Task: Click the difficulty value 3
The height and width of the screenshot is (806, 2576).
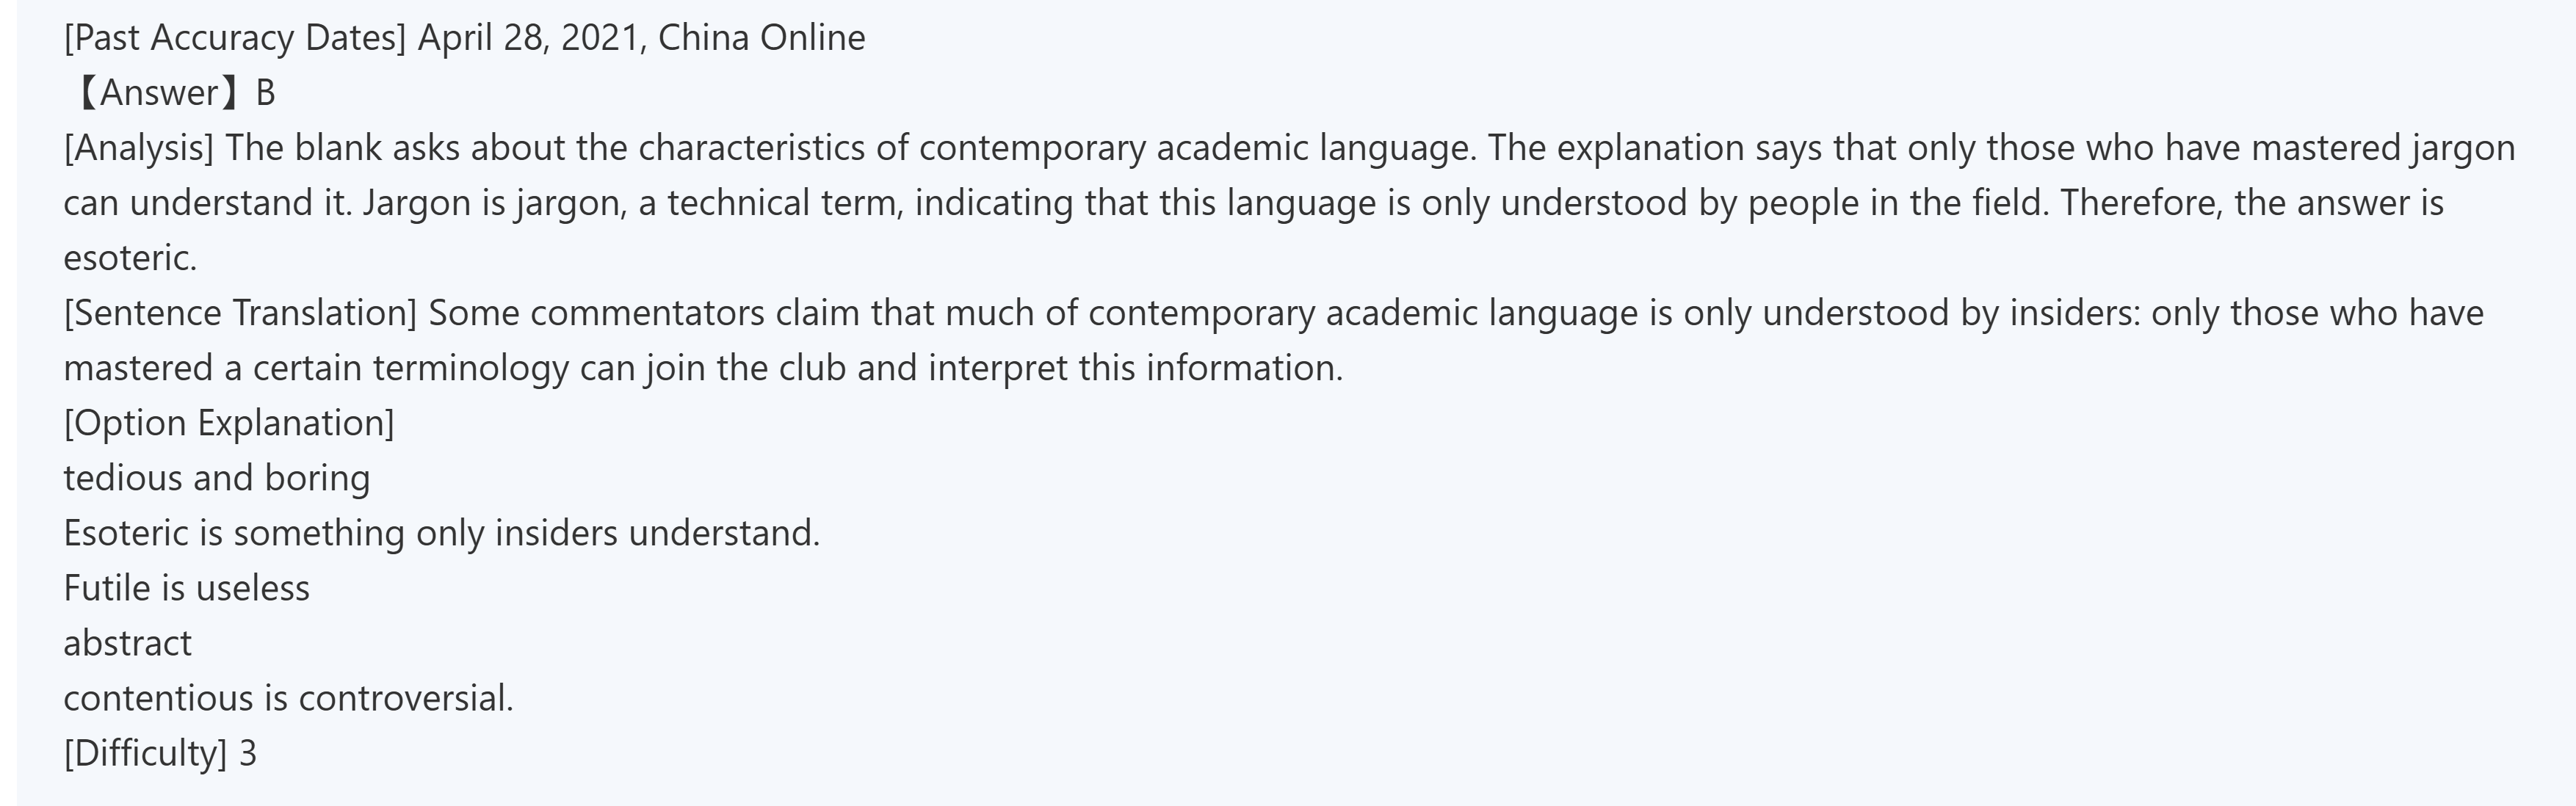Action: click(x=248, y=753)
